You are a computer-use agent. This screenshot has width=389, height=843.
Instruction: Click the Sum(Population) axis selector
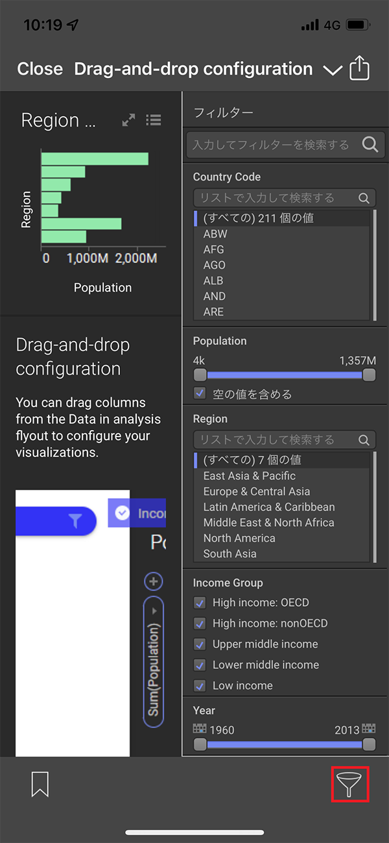(x=154, y=662)
